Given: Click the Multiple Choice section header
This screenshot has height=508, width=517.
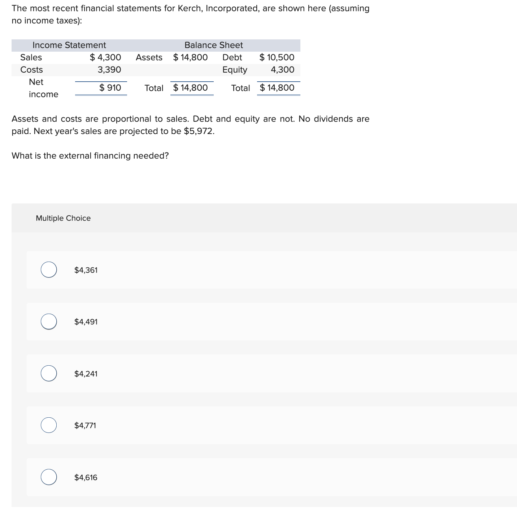Looking at the screenshot, I should click(63, 218).
